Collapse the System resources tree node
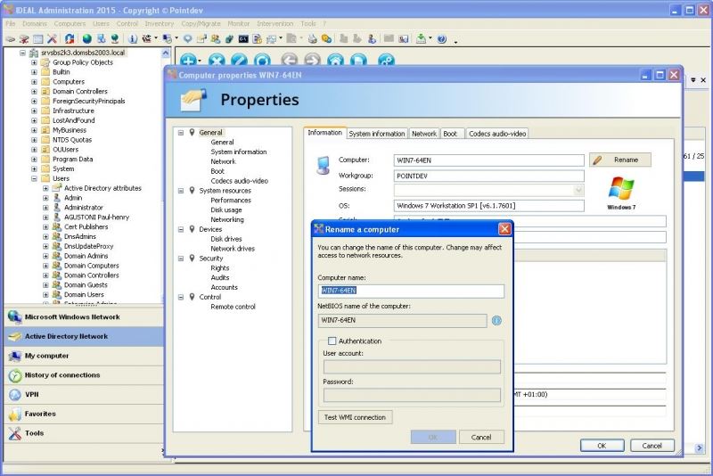Viewport: 713px width, 476px height. tap(180, 191)
